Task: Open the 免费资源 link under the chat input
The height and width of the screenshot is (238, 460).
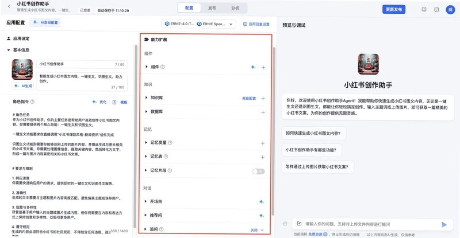Action: coord(318,235)
